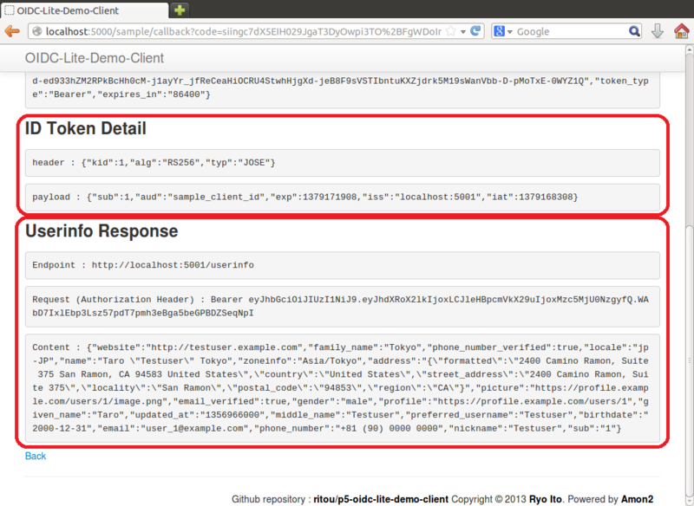Click the ID Token Detail heading

click(x=85, y=128)
